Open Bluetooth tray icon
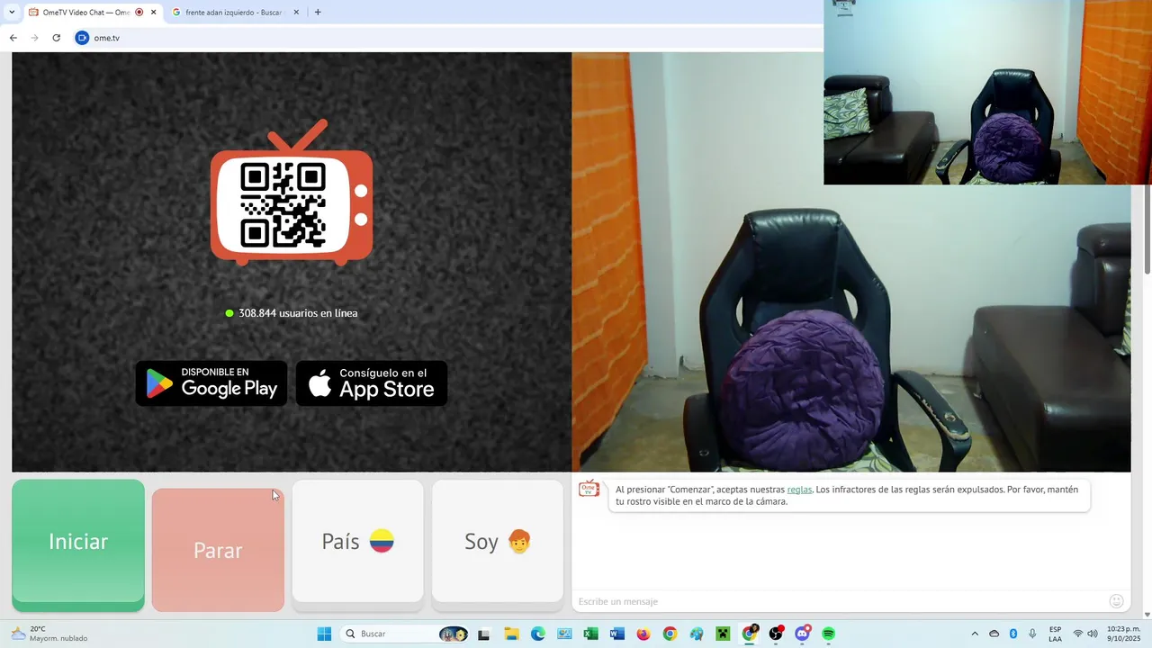The image size is (1152, 648). pos(1012,634)
